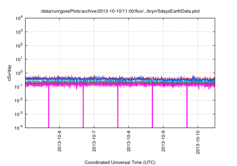Click the magenta dropout spike before 2013-10-9
The width and height of the screenshot is (237, 166).
(x=152, y=107)
